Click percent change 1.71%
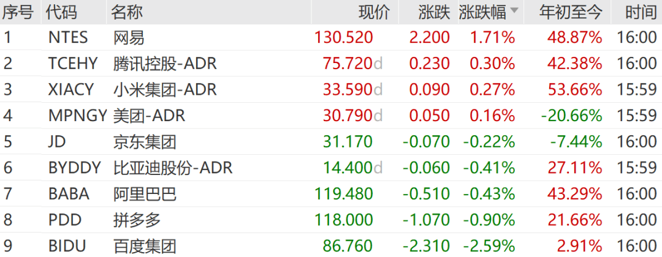This screenshot has width=662, height=257. point(492,38)
